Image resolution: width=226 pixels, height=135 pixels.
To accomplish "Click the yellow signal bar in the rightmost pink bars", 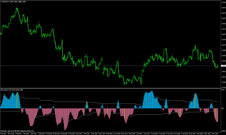I will (215, 114).
